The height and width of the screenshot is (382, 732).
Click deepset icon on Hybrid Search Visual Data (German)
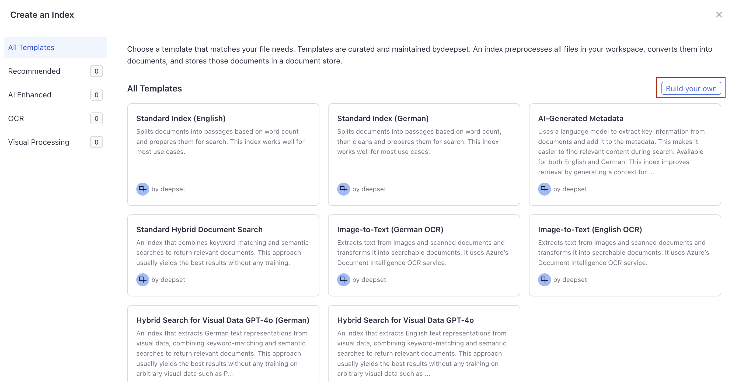click(x=142, y=380)
